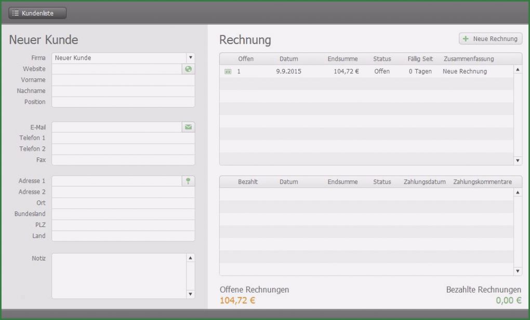Click the Fällig Seit column header
530x320 pixels.
tap(420, 59)
